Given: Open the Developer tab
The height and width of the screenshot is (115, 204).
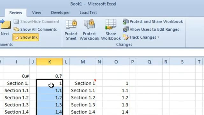Looking at the screenshot, I should [60, 13].
